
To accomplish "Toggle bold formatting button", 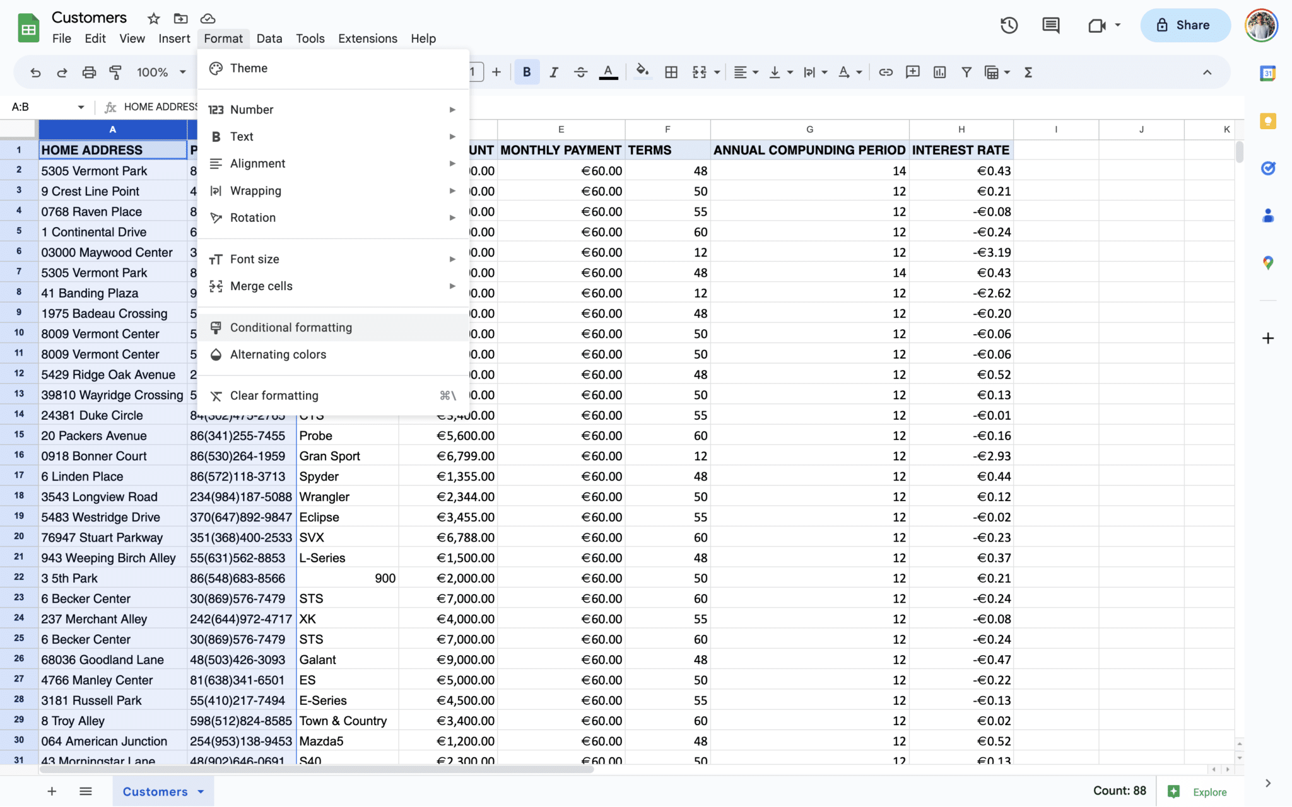I will 526,73.
